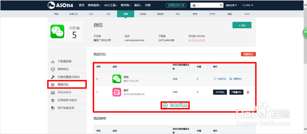Click the 下载量对比 button for 触手
This screenshot has width=307, height=134.
point(236,92)
